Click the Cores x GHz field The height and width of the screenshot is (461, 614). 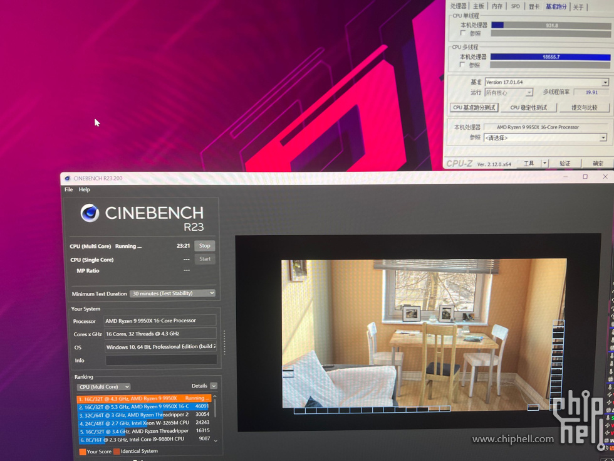coord(160,334)
